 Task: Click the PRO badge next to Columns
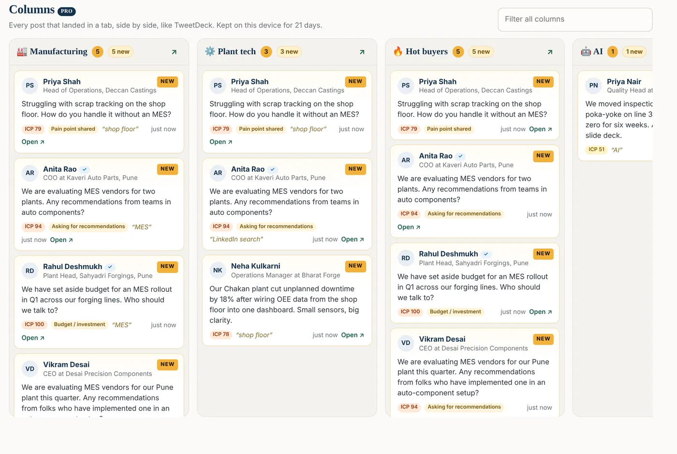point(67,11)
